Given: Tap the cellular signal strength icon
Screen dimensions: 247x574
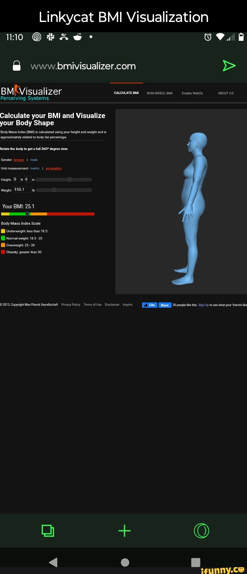Looking at the screenshot, I should 231,37.
